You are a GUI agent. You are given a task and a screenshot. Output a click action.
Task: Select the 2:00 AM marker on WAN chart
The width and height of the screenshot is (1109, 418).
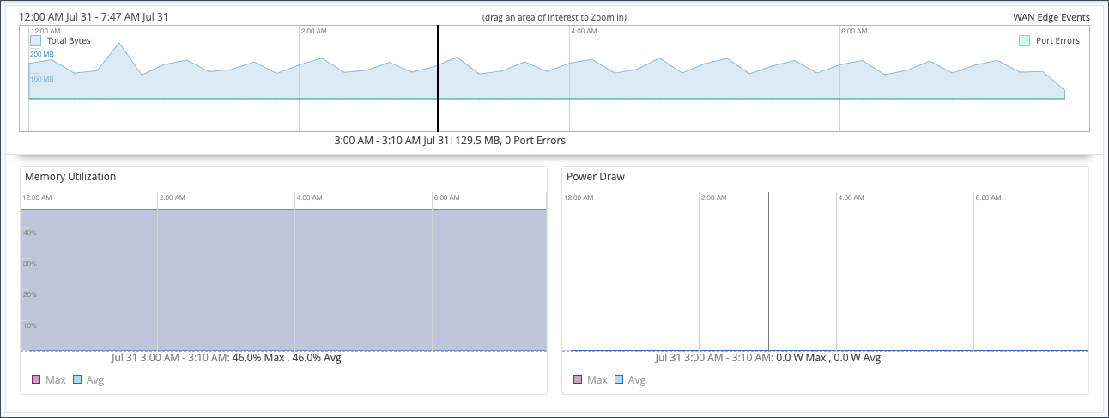pyautogui.click(x=313, y=31)
